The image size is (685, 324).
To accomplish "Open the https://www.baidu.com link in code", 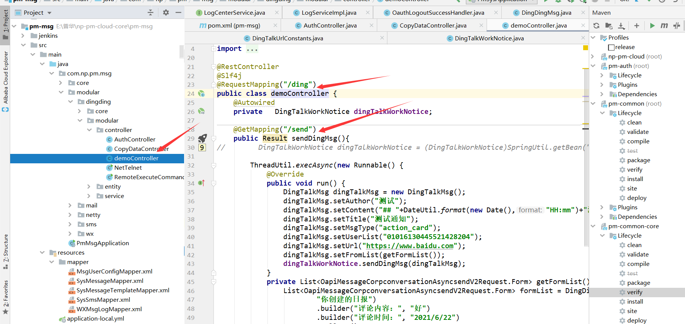I will point(410,246).
